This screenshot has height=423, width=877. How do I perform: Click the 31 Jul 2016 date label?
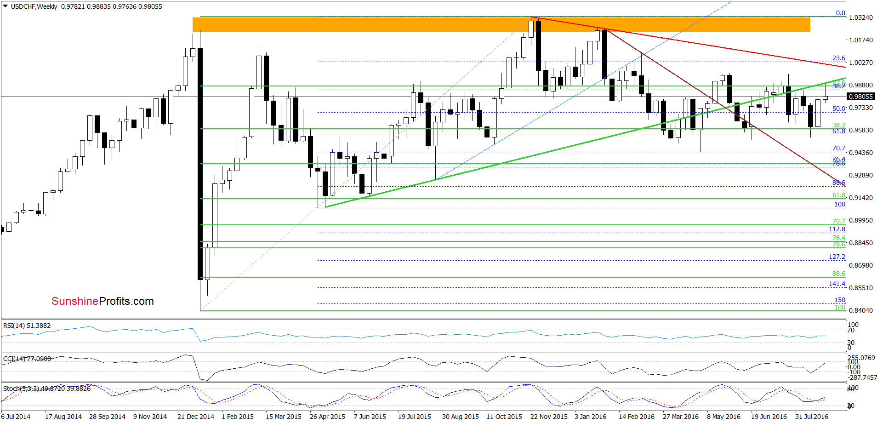(812, 417)
